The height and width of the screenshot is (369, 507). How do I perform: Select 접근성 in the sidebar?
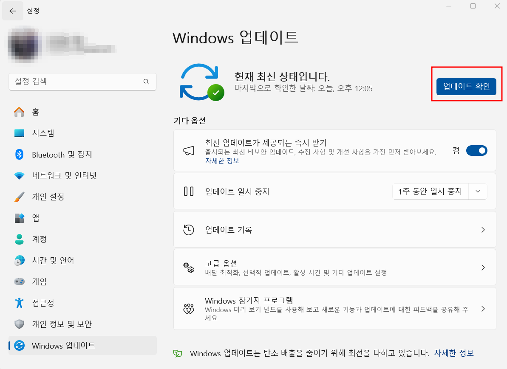tap(82, 303)
